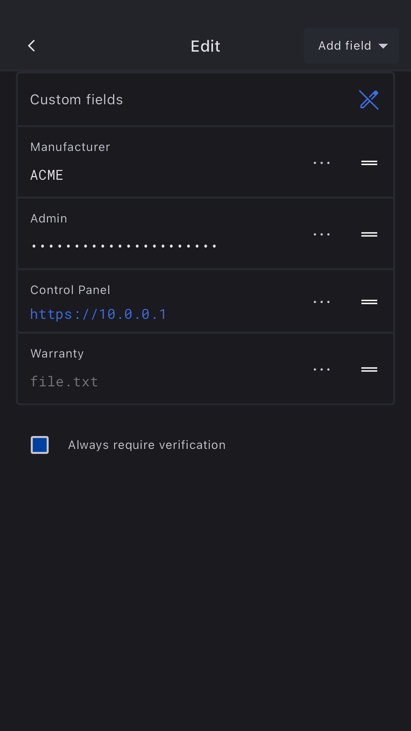This screenshot has width=411, height=731.
Task: Click the masked Admin password field
Action: coord(124,246)
